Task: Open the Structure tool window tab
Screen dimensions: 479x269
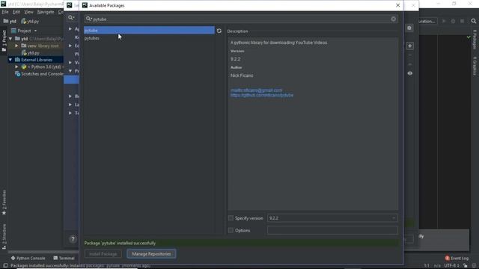Action: (4, 237)
